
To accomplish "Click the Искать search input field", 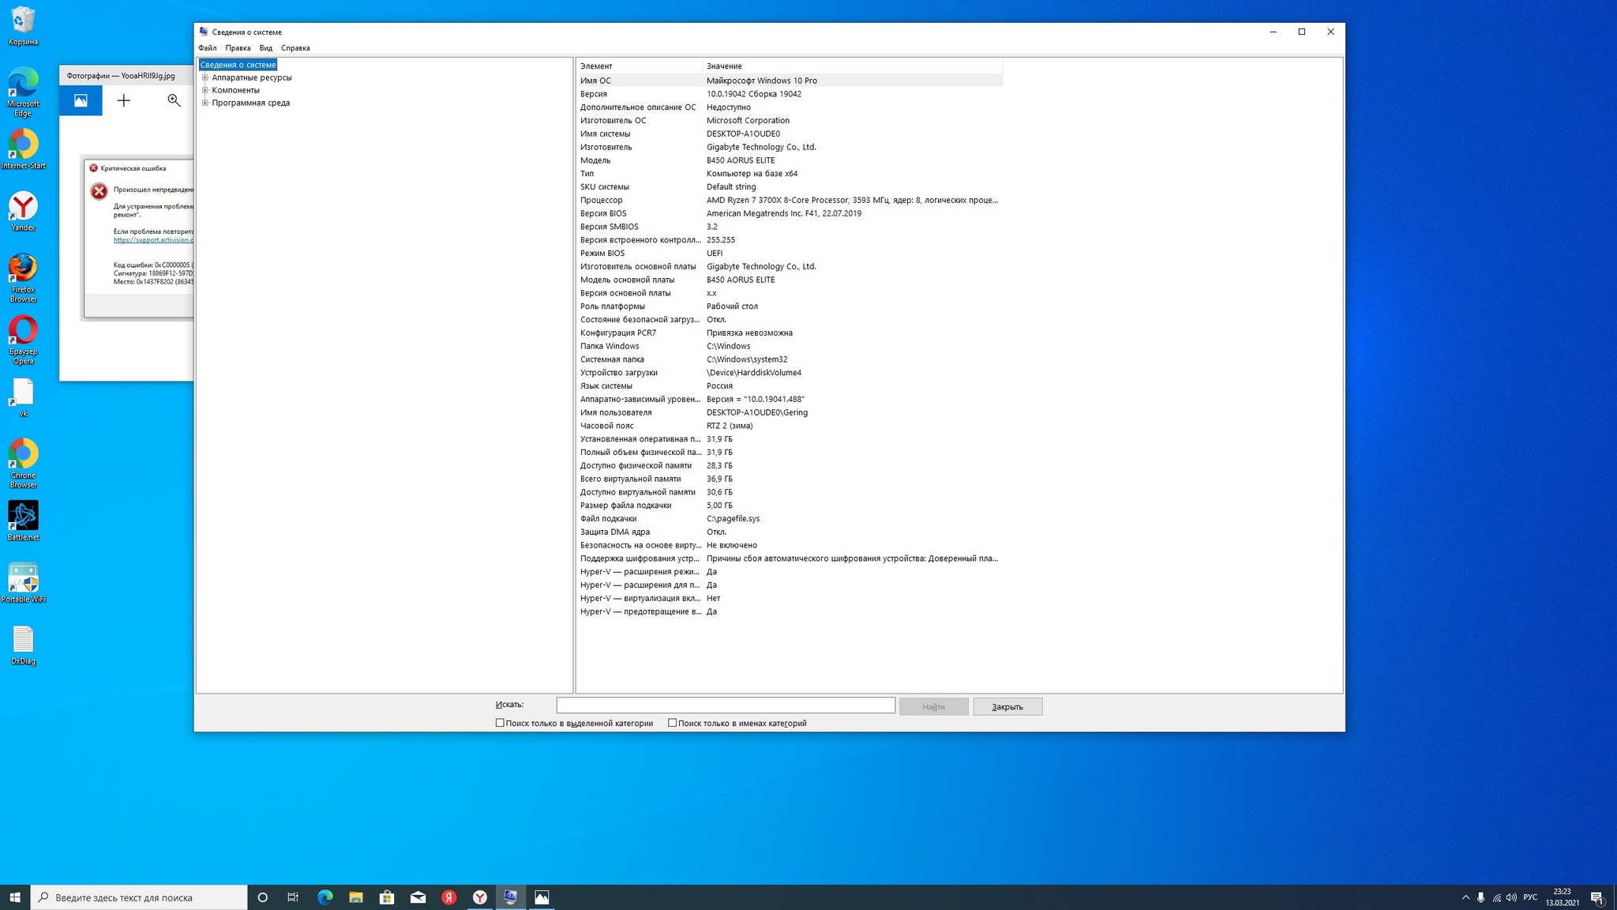I will 726,705.
